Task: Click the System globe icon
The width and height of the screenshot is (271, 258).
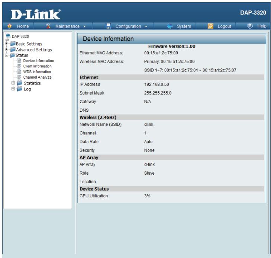Action: pos(170,26)
